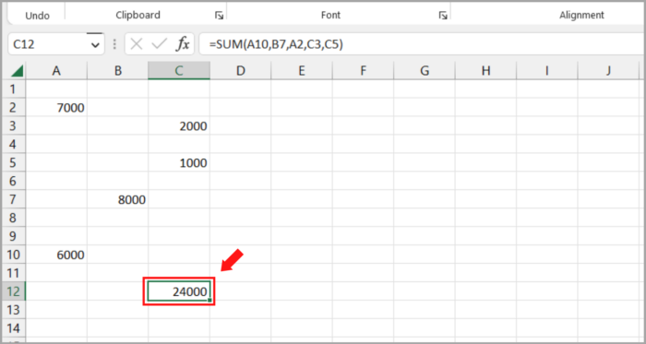This screenshot has width=646, height=344.
Task: Open the Font settings dialog launcher
Action: coord(443,16)
